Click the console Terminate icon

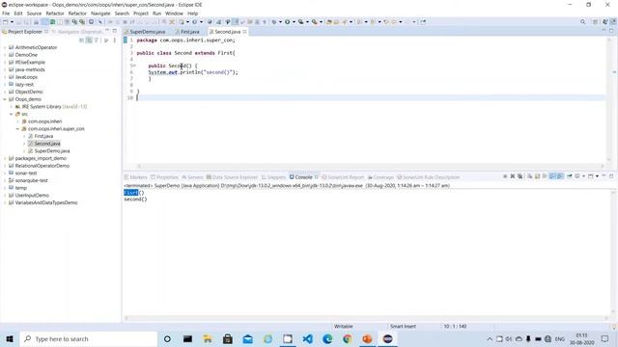[505, 176]
